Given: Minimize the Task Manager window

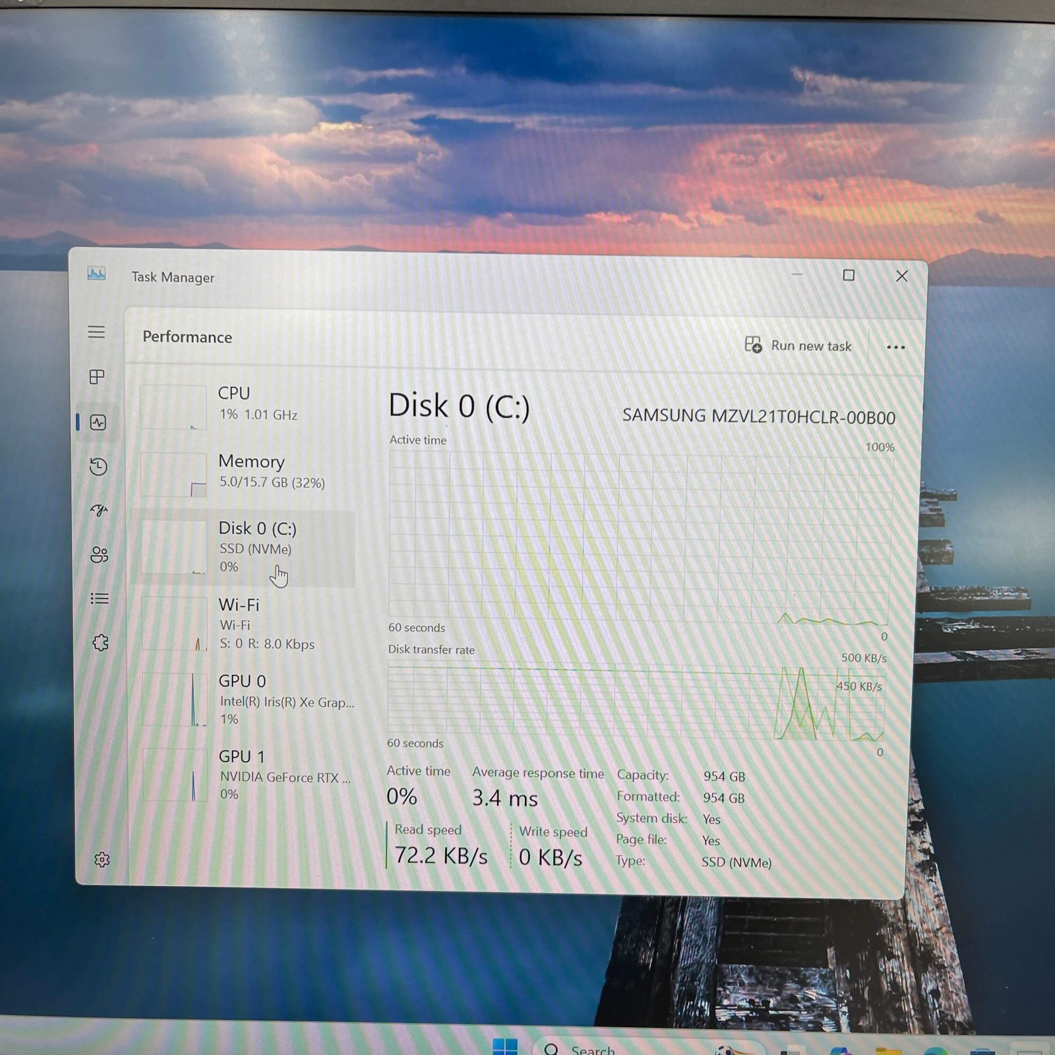Looking at the screenshot, I should pyautogui.click(x=797, y=274).
